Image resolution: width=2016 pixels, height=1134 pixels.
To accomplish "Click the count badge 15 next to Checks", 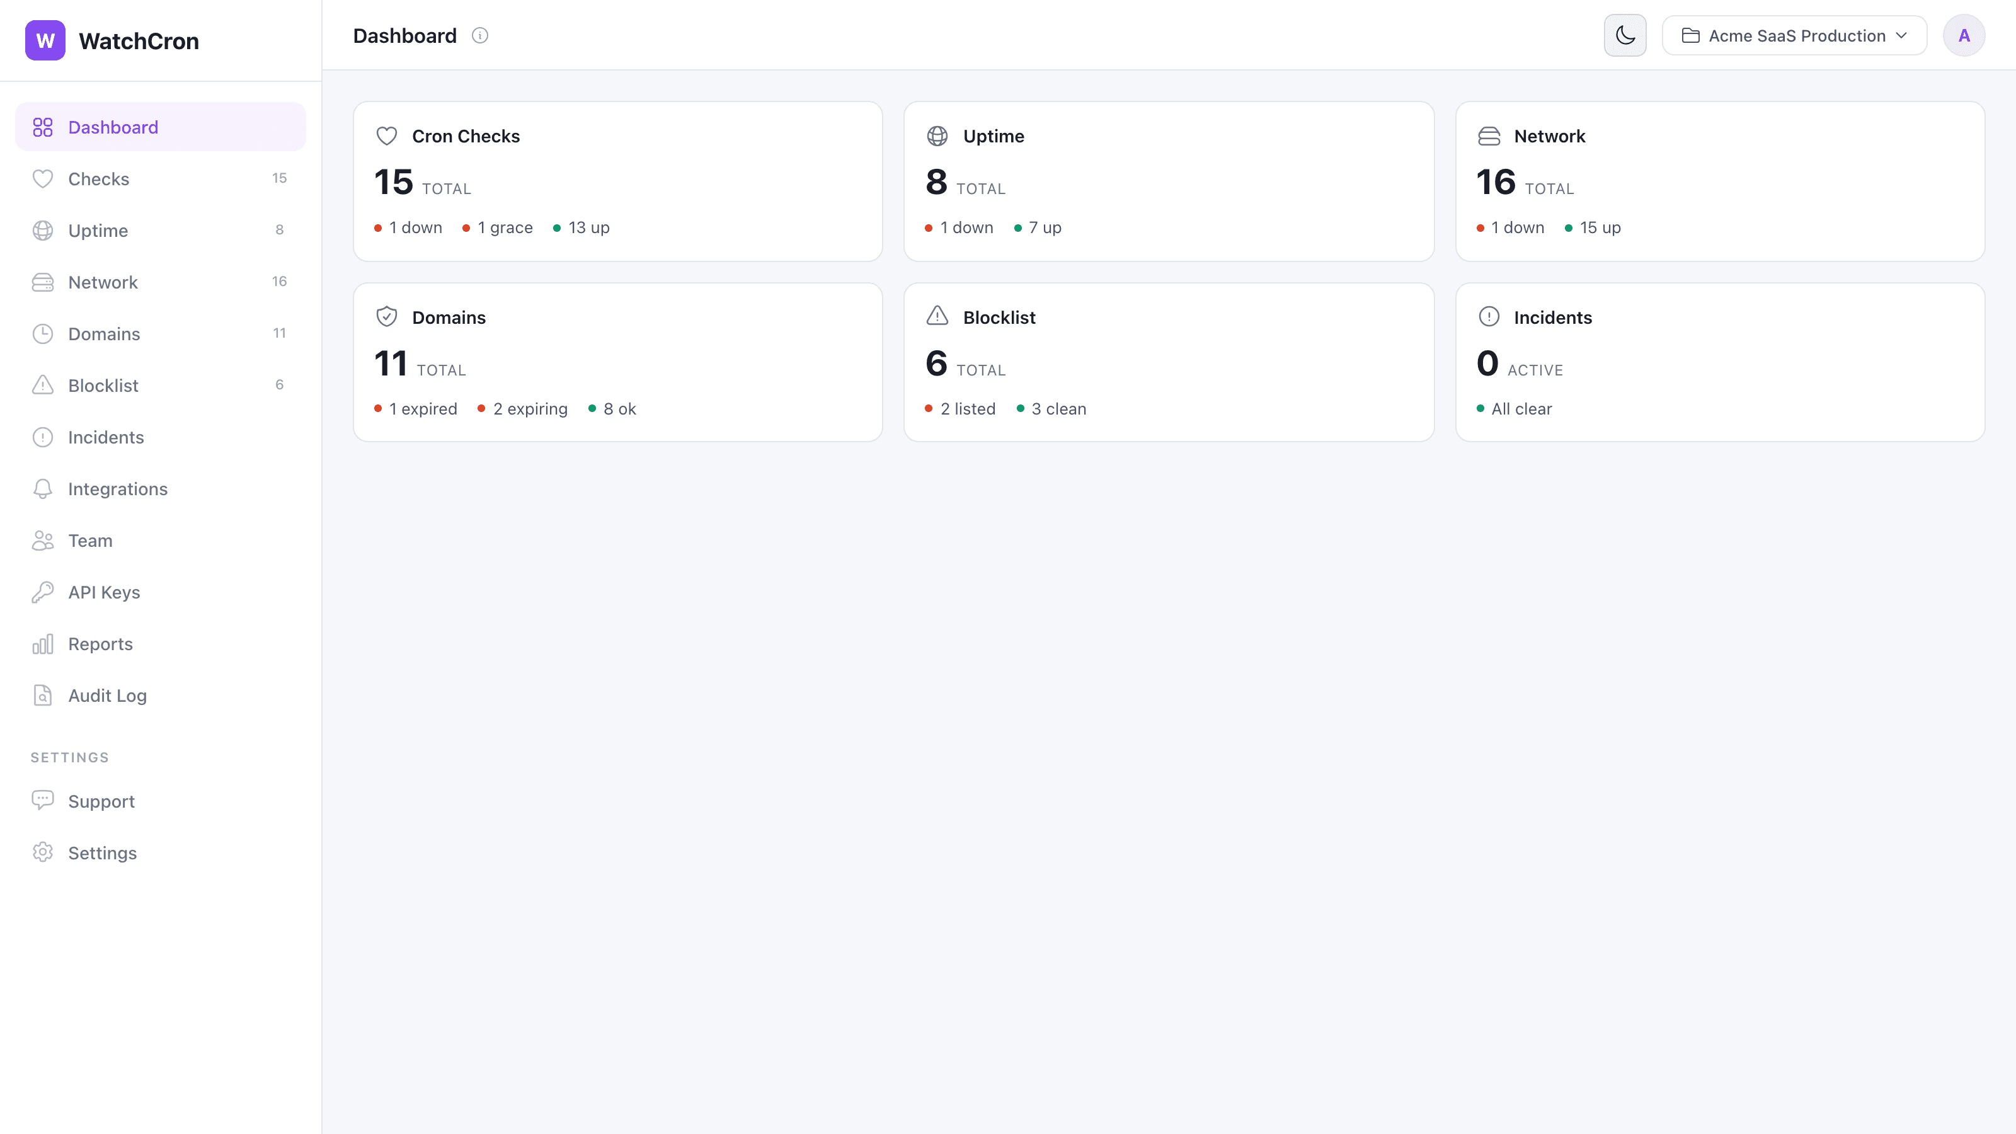I will point(279,178).
